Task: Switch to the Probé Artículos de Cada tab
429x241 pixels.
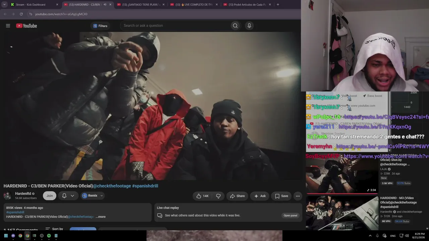Action: click(x=247, y=5)
